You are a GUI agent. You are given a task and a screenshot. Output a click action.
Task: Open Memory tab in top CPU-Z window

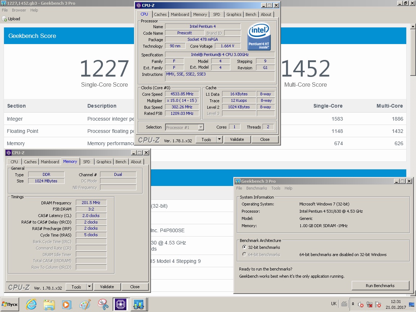coord(200,14)
